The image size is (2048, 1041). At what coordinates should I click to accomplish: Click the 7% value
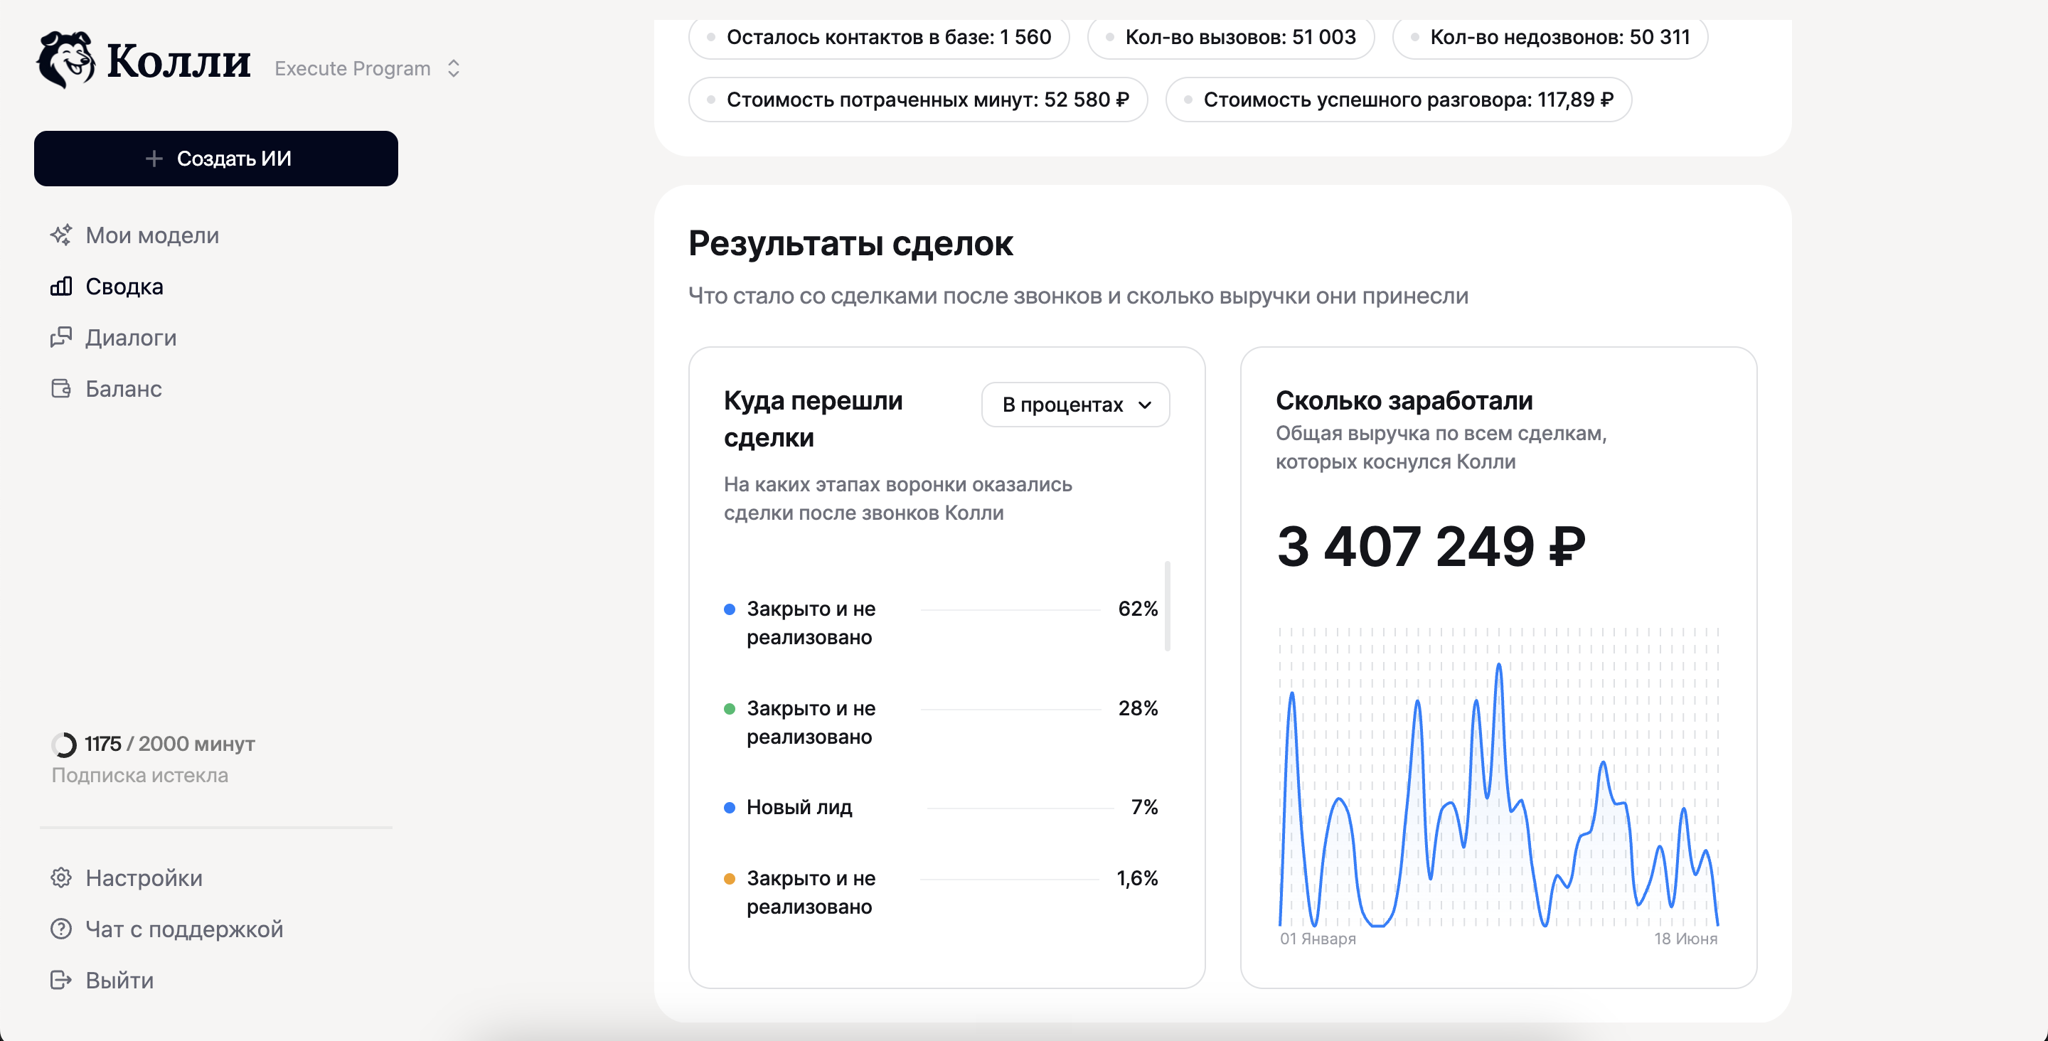click(1144, 808)
